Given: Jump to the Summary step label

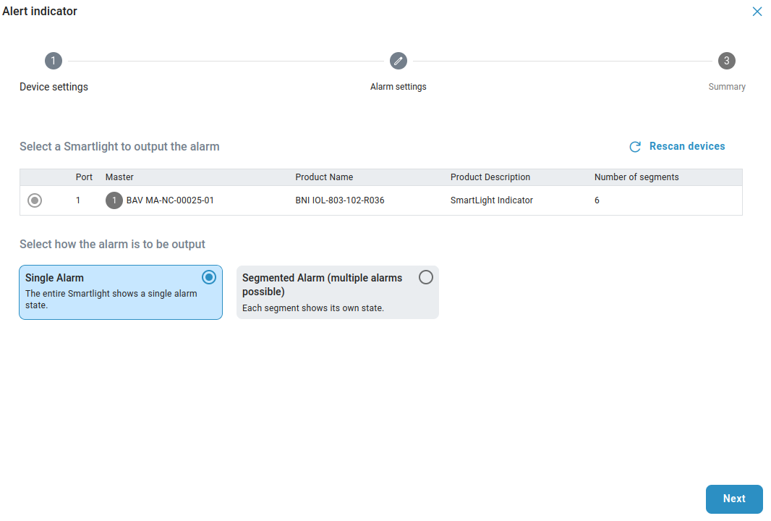Looking at the screenshot, I should [727, 87].
